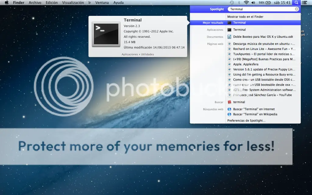Open the Archivo menu

click(x=35, y=2)
